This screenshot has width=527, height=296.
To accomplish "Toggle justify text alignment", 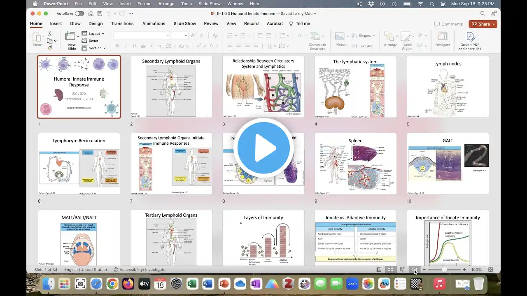I will 256,46.
